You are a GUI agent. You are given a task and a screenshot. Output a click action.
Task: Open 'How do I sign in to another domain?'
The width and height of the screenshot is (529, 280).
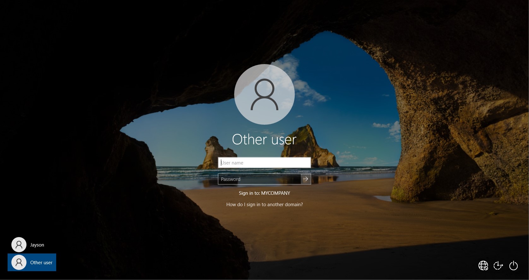pyautogui.click(x=264, y=205)
